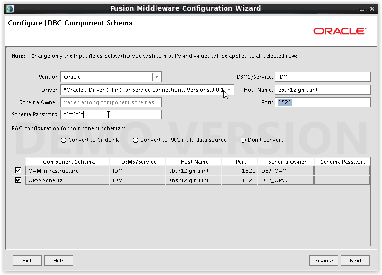Open the Vendor dropdown
The width and height of the screenshot is (382, 275).
(156, 77)
